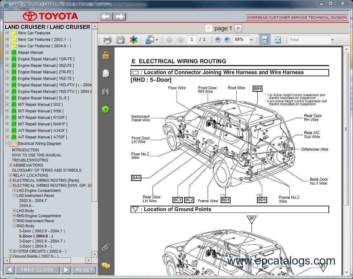353x279 pixels.
Task: Expand the Repair Manual tree node
Action: 7,52
